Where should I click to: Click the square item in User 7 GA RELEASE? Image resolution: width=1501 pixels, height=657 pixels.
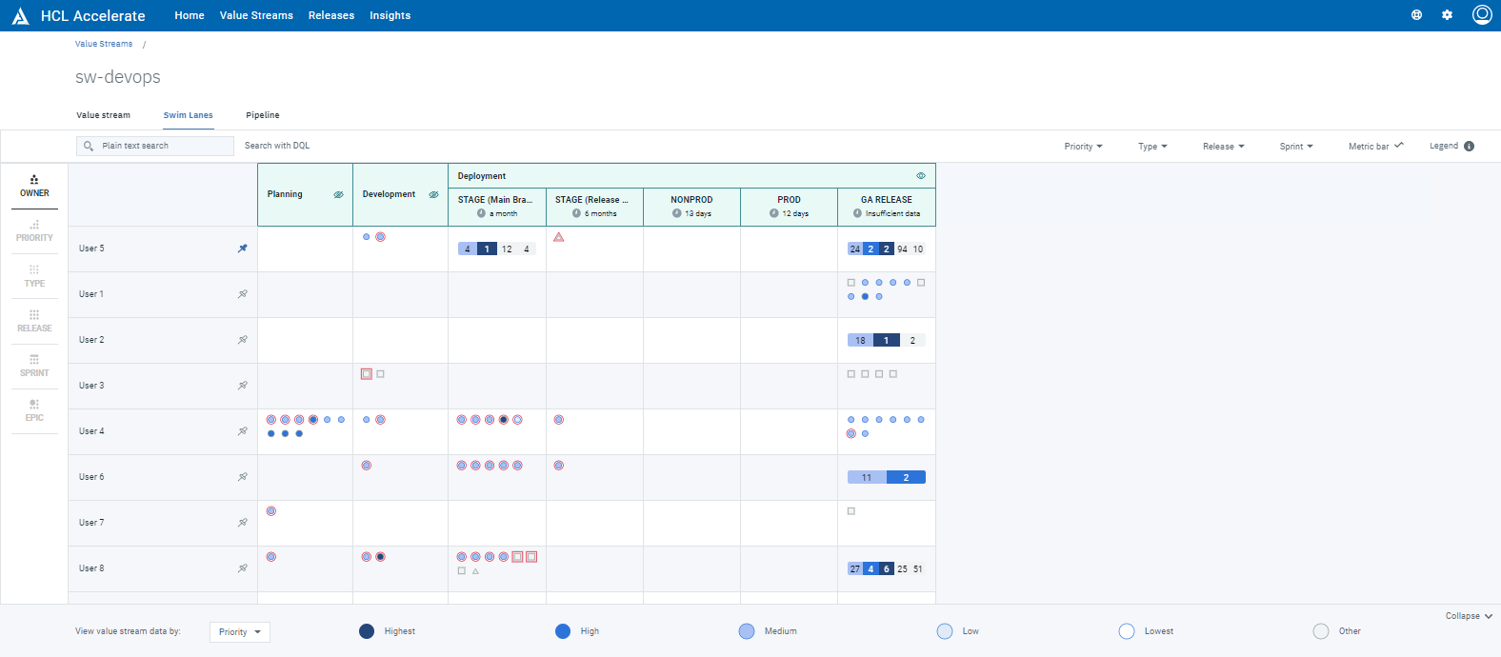[851, 511]
